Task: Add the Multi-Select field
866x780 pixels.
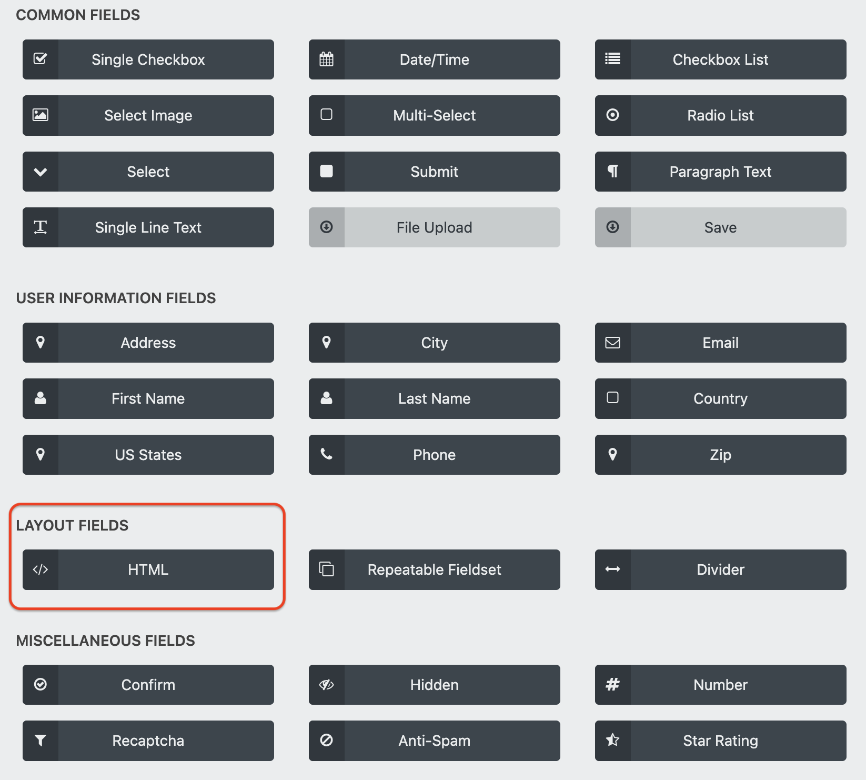Action: (434, 115)
